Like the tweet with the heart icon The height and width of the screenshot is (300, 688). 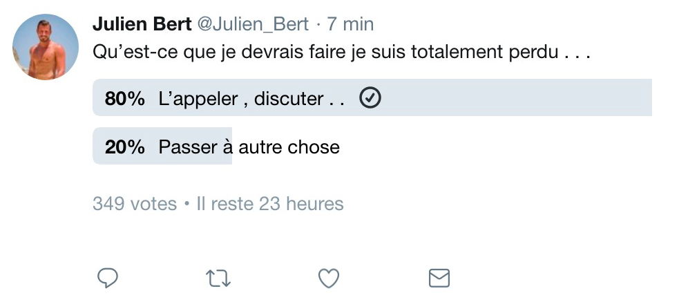point(329,279)
